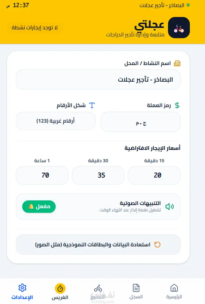This screenshot has height=304, width=205.
Task: Click the blue T number-format icon
Action: click(92, 105)
